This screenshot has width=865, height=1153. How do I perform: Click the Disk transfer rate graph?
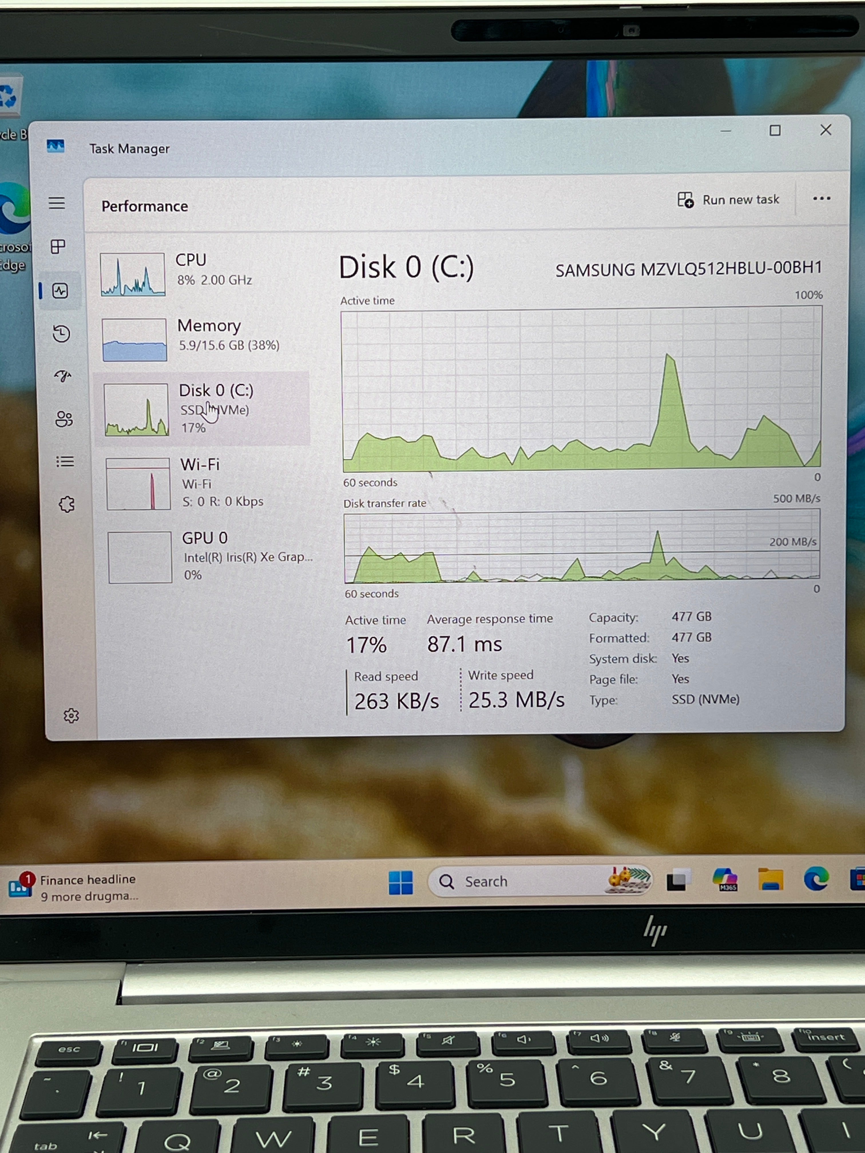[581, 546]
